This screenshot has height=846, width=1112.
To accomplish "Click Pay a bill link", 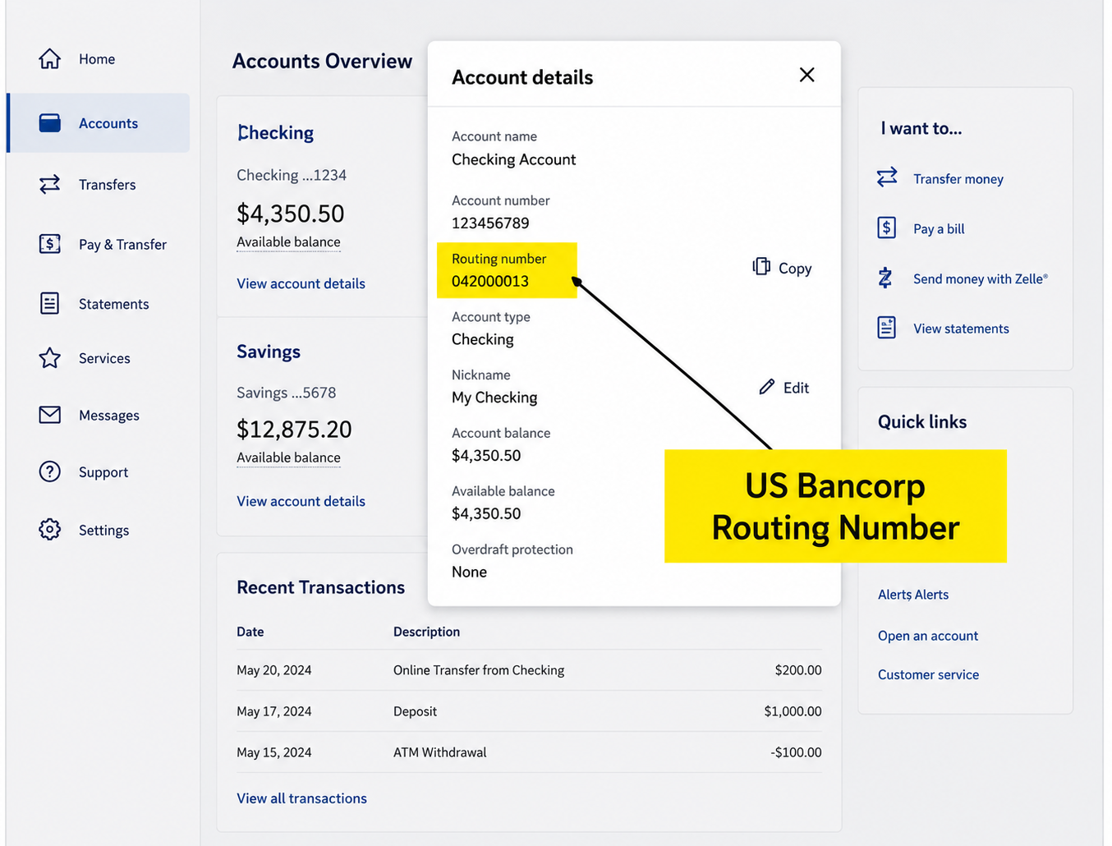I will click(939, 229).
